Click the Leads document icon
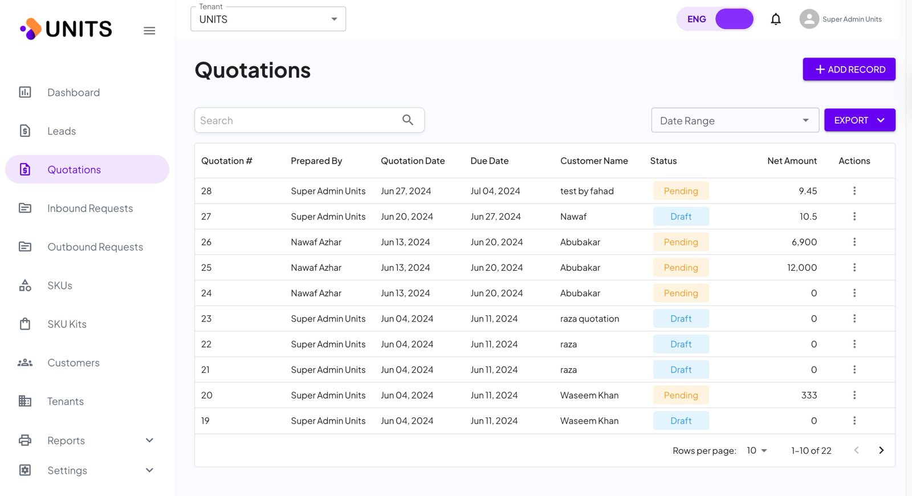The image size is (912, 496). tap(25, 131)
